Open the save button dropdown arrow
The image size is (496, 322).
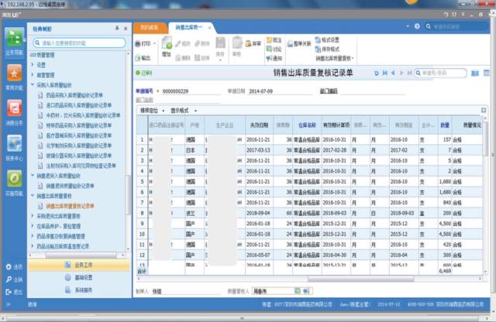click(220, 60)
